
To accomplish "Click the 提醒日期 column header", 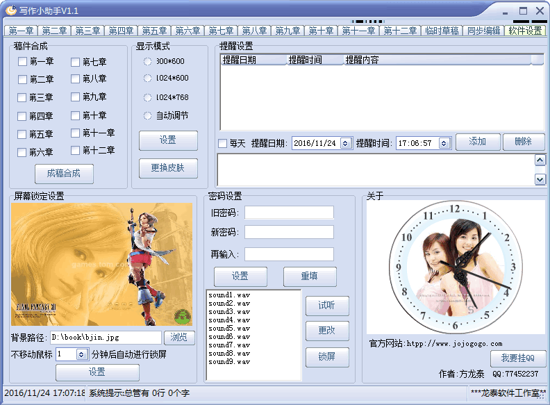I will (253, 60).
